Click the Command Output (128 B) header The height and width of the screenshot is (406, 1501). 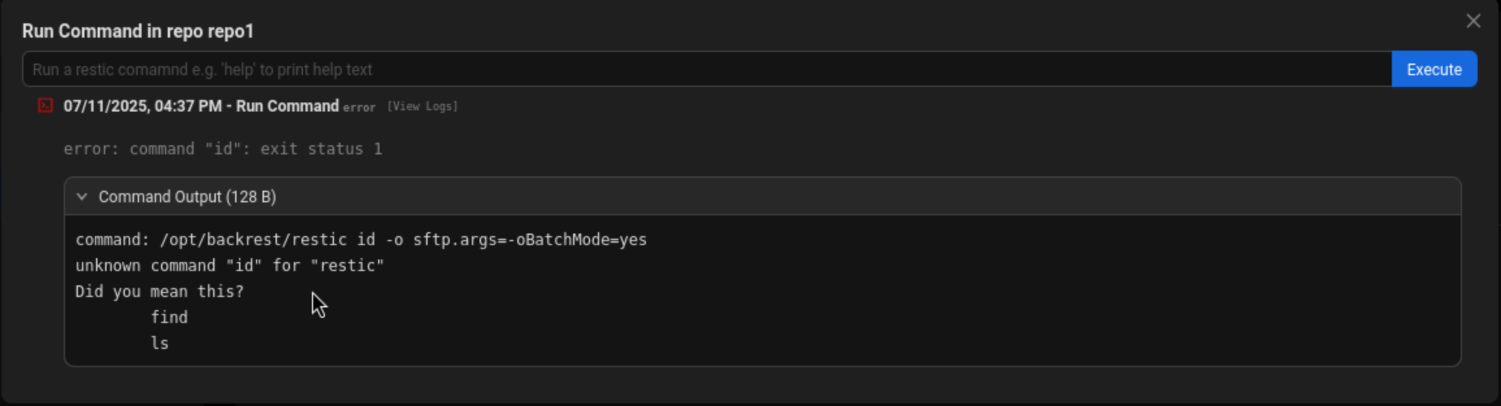[187, 197]
